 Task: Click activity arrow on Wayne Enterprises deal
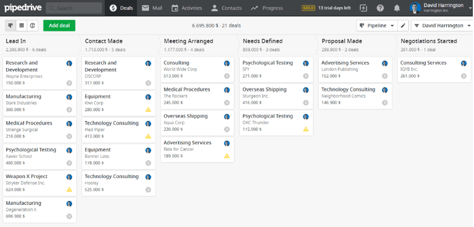click(x=69, y=83)
